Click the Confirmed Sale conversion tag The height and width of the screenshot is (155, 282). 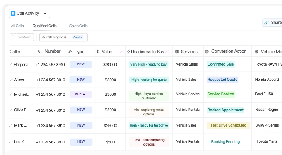pos(220,64)
